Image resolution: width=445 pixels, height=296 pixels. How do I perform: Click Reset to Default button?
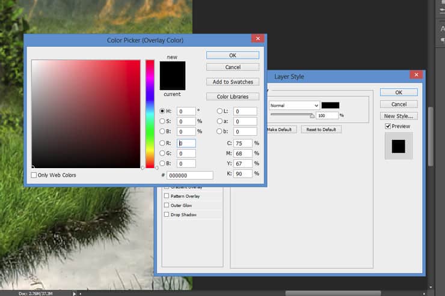click(x=321, y=130)
